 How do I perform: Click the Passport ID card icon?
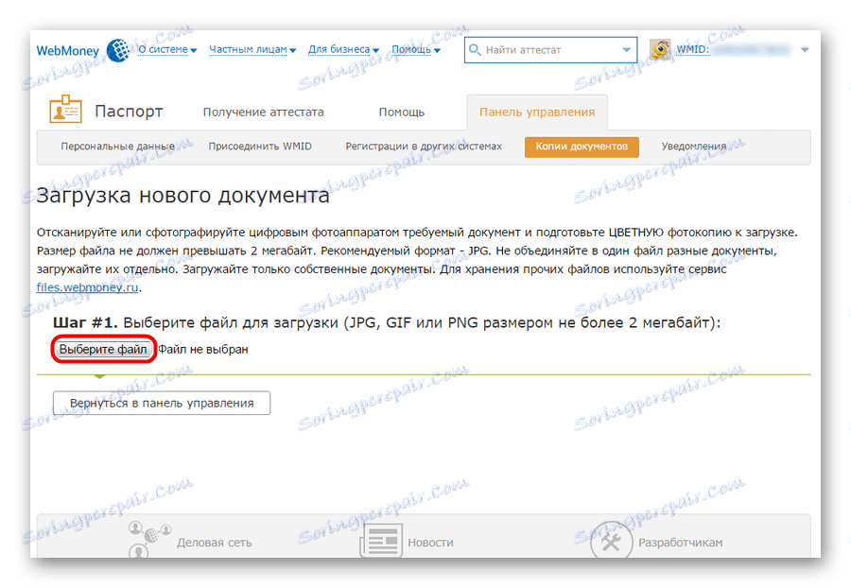(x=65, y=110)
